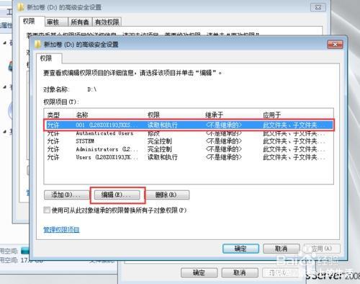The width and height of the screenshot is (360, 284).
Task: Close the front 高级安全设置 dialog
Action: pos(335,44)
